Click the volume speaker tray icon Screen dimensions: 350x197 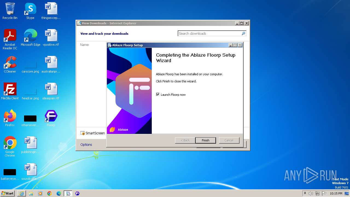(x=311, y=193)
